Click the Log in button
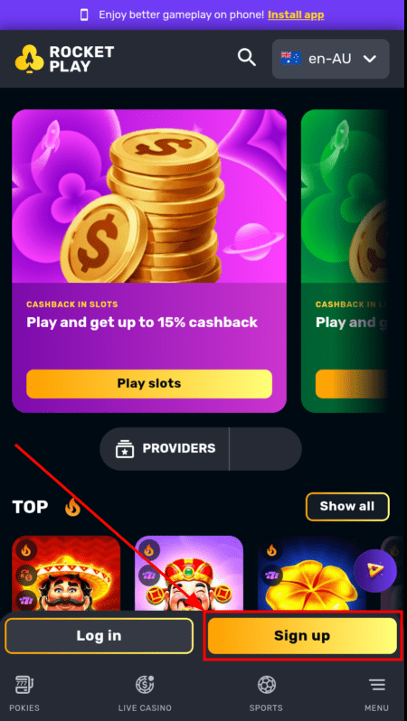 99,636
